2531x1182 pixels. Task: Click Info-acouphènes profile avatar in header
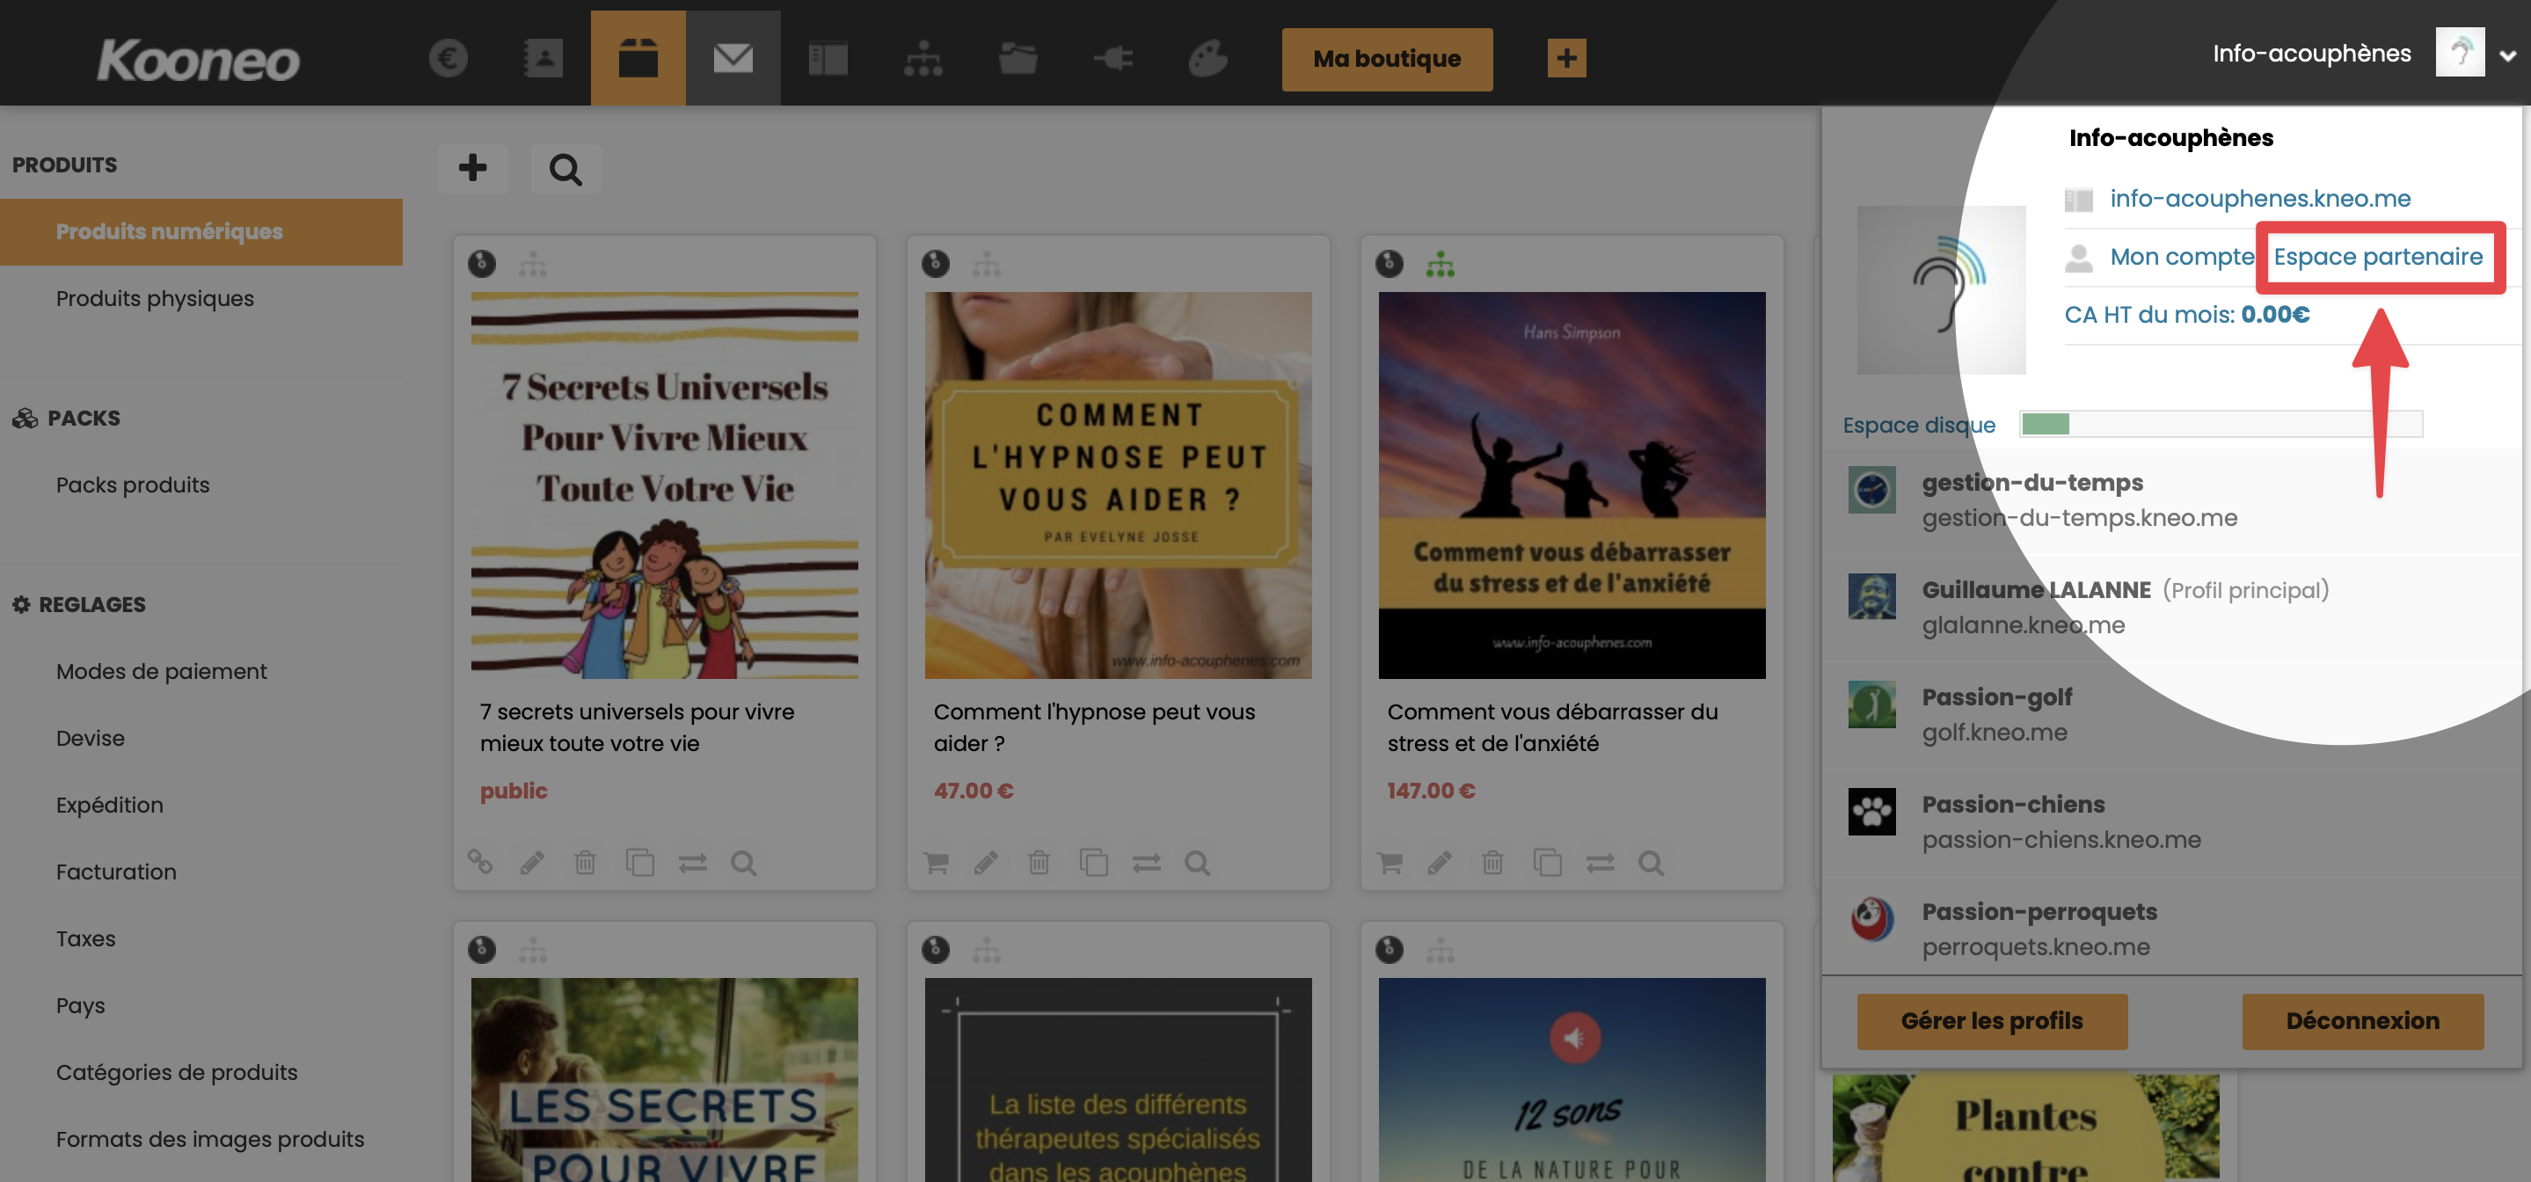[2459, 52]
